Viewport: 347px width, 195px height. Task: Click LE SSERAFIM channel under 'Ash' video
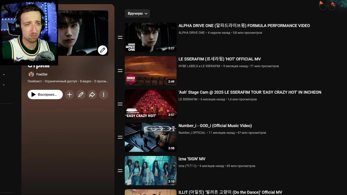[x=188, y=99]
